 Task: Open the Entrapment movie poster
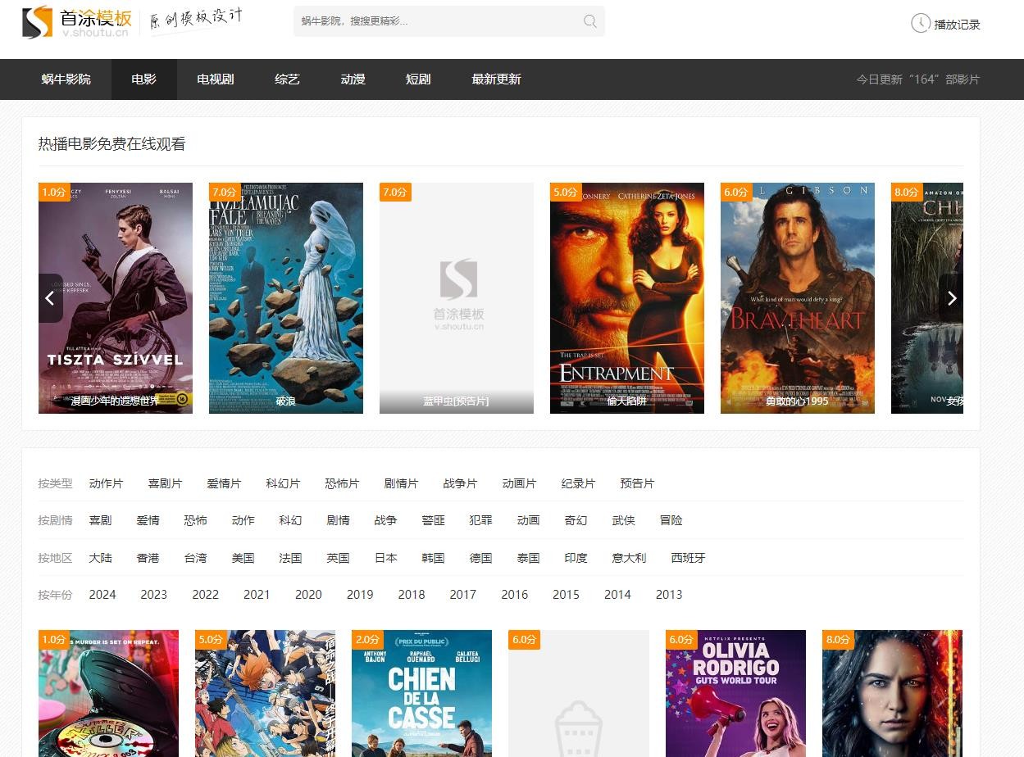pos(626,297)
